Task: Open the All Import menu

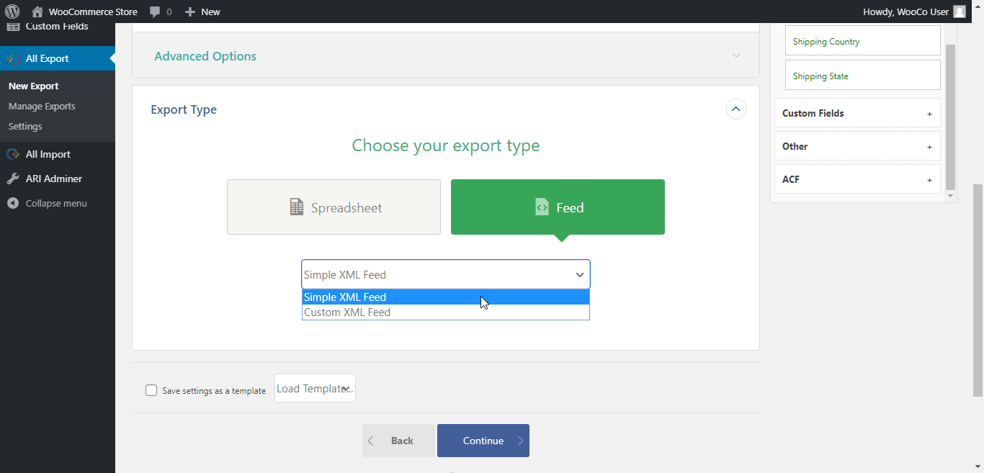Action: (x=58, y=154)
